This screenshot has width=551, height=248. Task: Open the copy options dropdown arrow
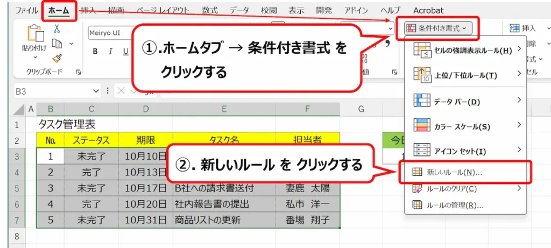pyautogui.click(x=71, y=44)
